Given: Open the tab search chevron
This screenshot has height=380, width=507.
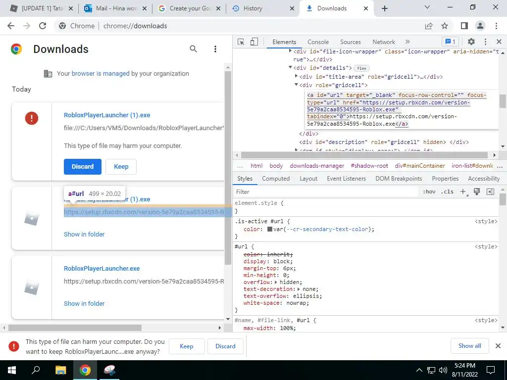Looking at the screenshot, I should (x=427, y=7).
